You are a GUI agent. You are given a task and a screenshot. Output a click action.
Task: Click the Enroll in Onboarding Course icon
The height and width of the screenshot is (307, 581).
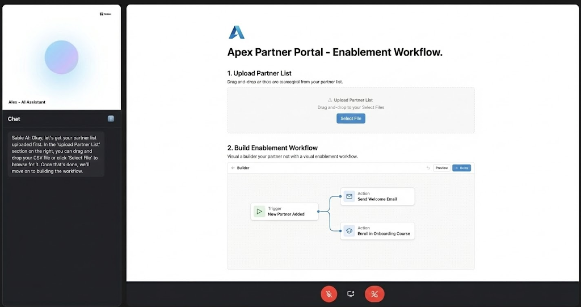(x=349, y=231)
